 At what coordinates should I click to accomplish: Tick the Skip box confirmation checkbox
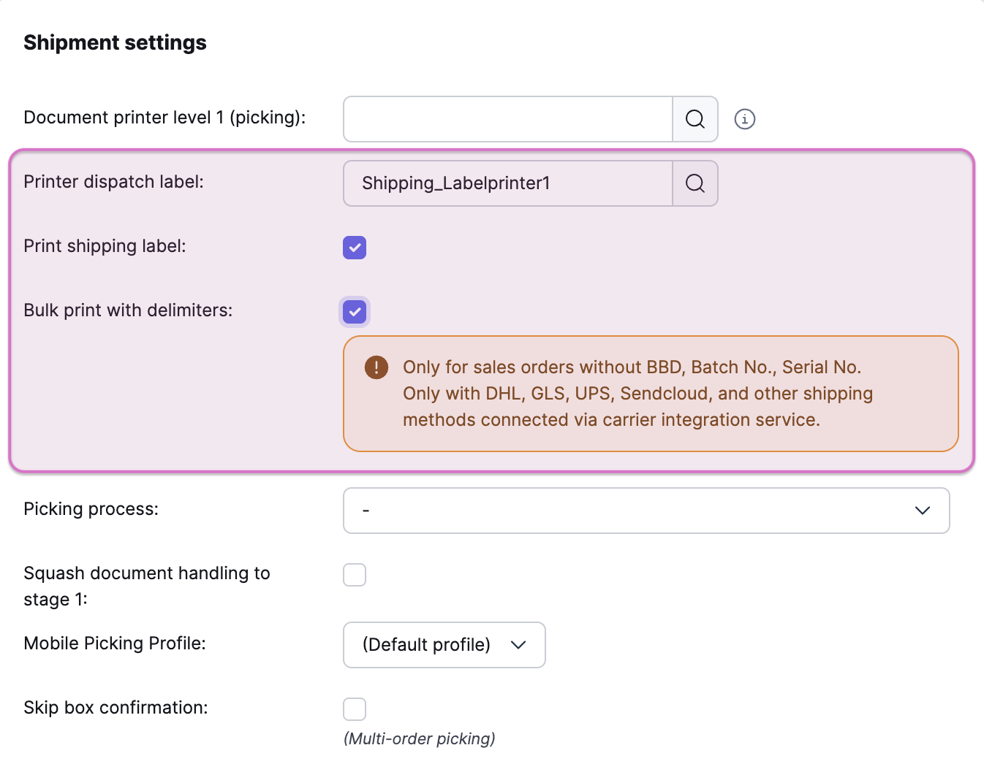point(355,709)
